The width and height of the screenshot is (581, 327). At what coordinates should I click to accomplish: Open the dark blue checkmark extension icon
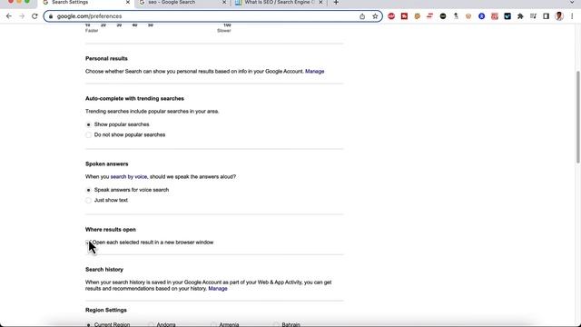tap(507, 16)
